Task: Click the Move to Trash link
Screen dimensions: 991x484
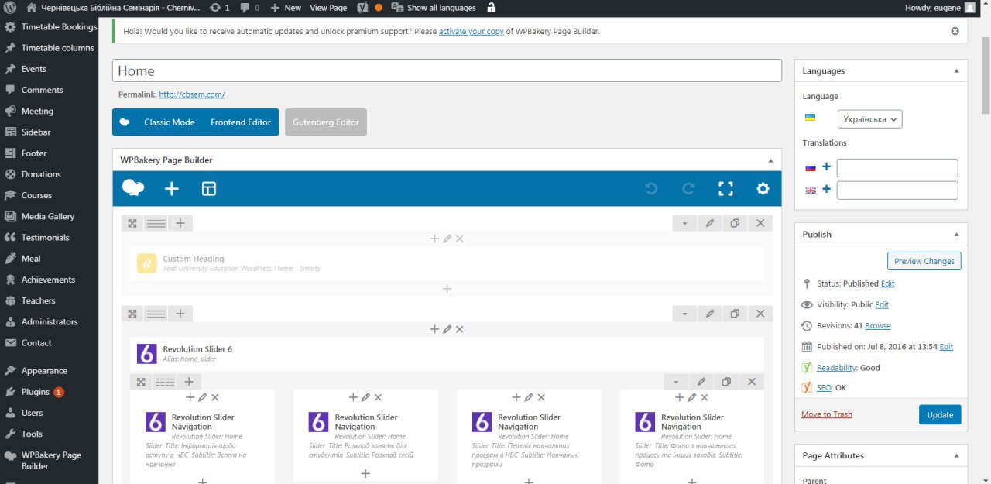Action: tap(827, 414)
